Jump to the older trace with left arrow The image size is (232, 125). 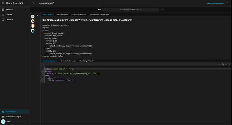coord(99,10)
